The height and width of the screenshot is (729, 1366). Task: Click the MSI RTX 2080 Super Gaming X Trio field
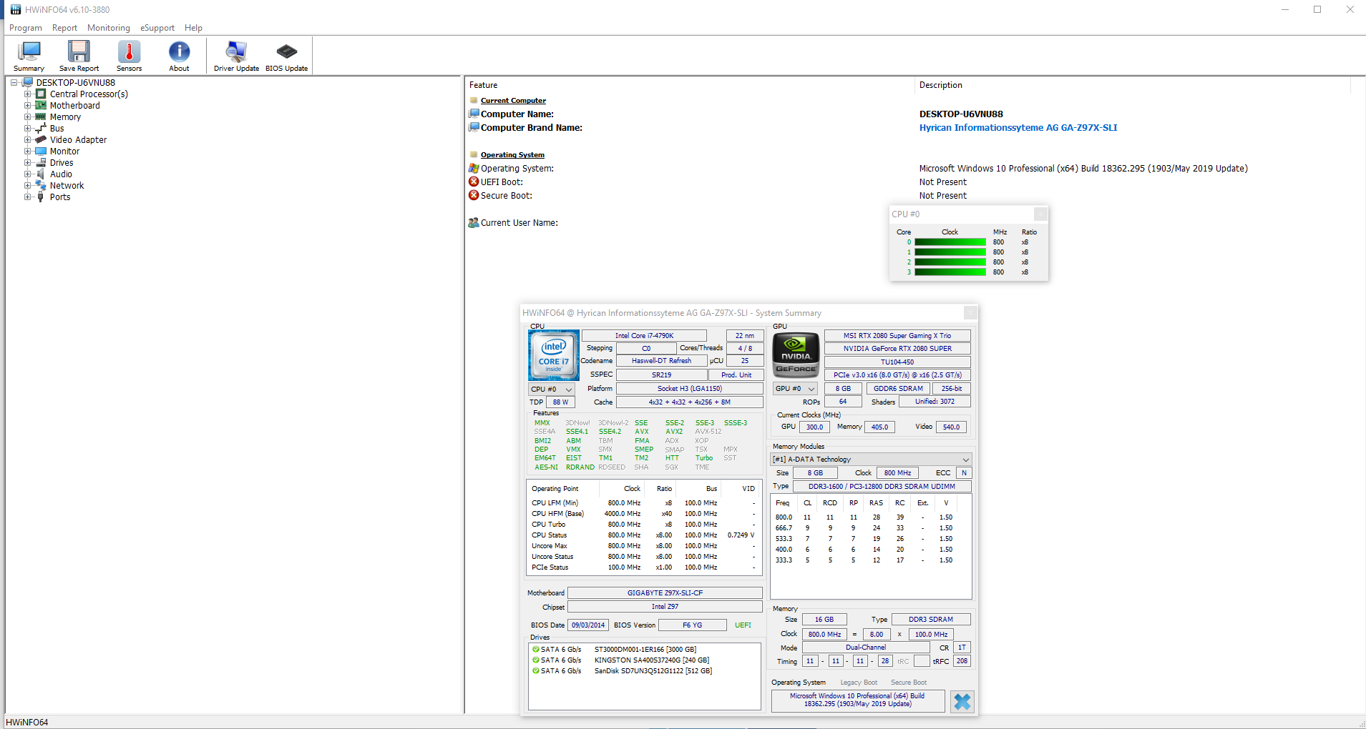897,335
